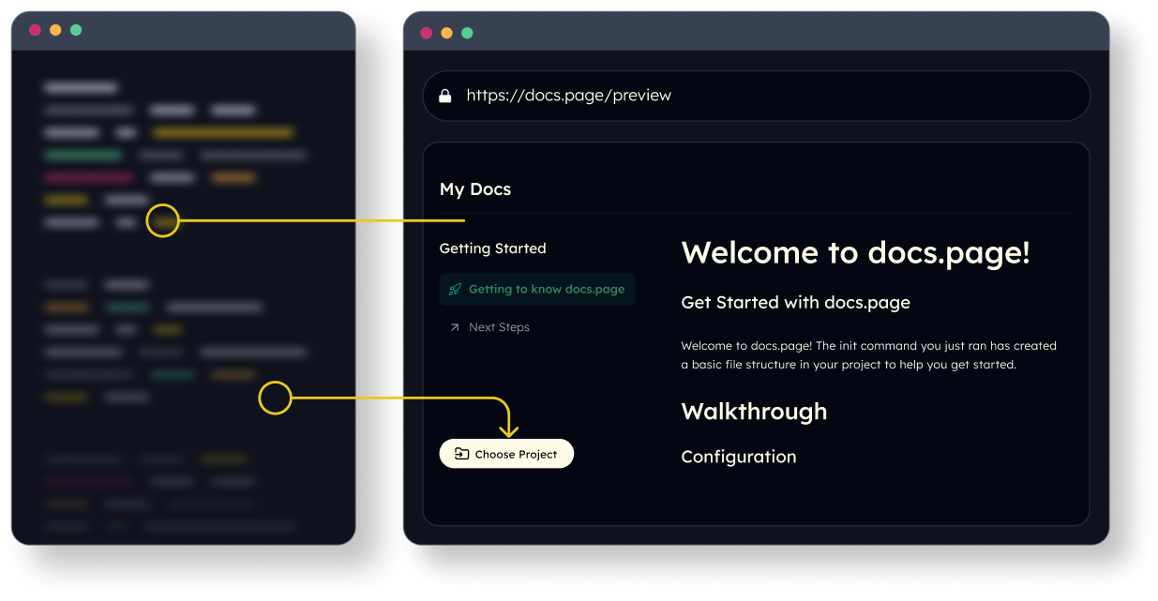Click the rocket icon beside Getting to know docs.page
Screen dimensions: 1158x601
pyautogui.click(x=455, y=290)
